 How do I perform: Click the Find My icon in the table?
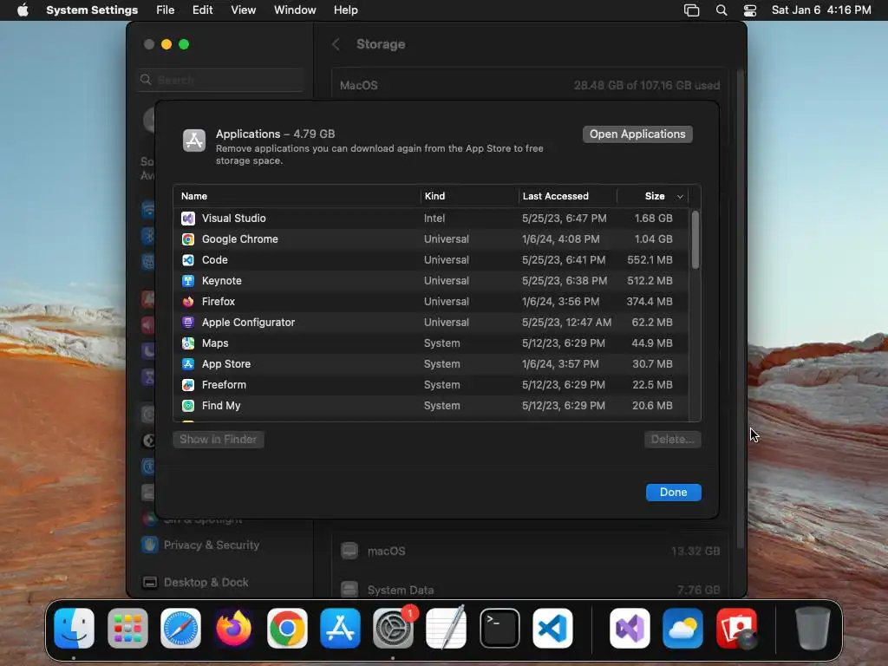click(x=188, y=406)
